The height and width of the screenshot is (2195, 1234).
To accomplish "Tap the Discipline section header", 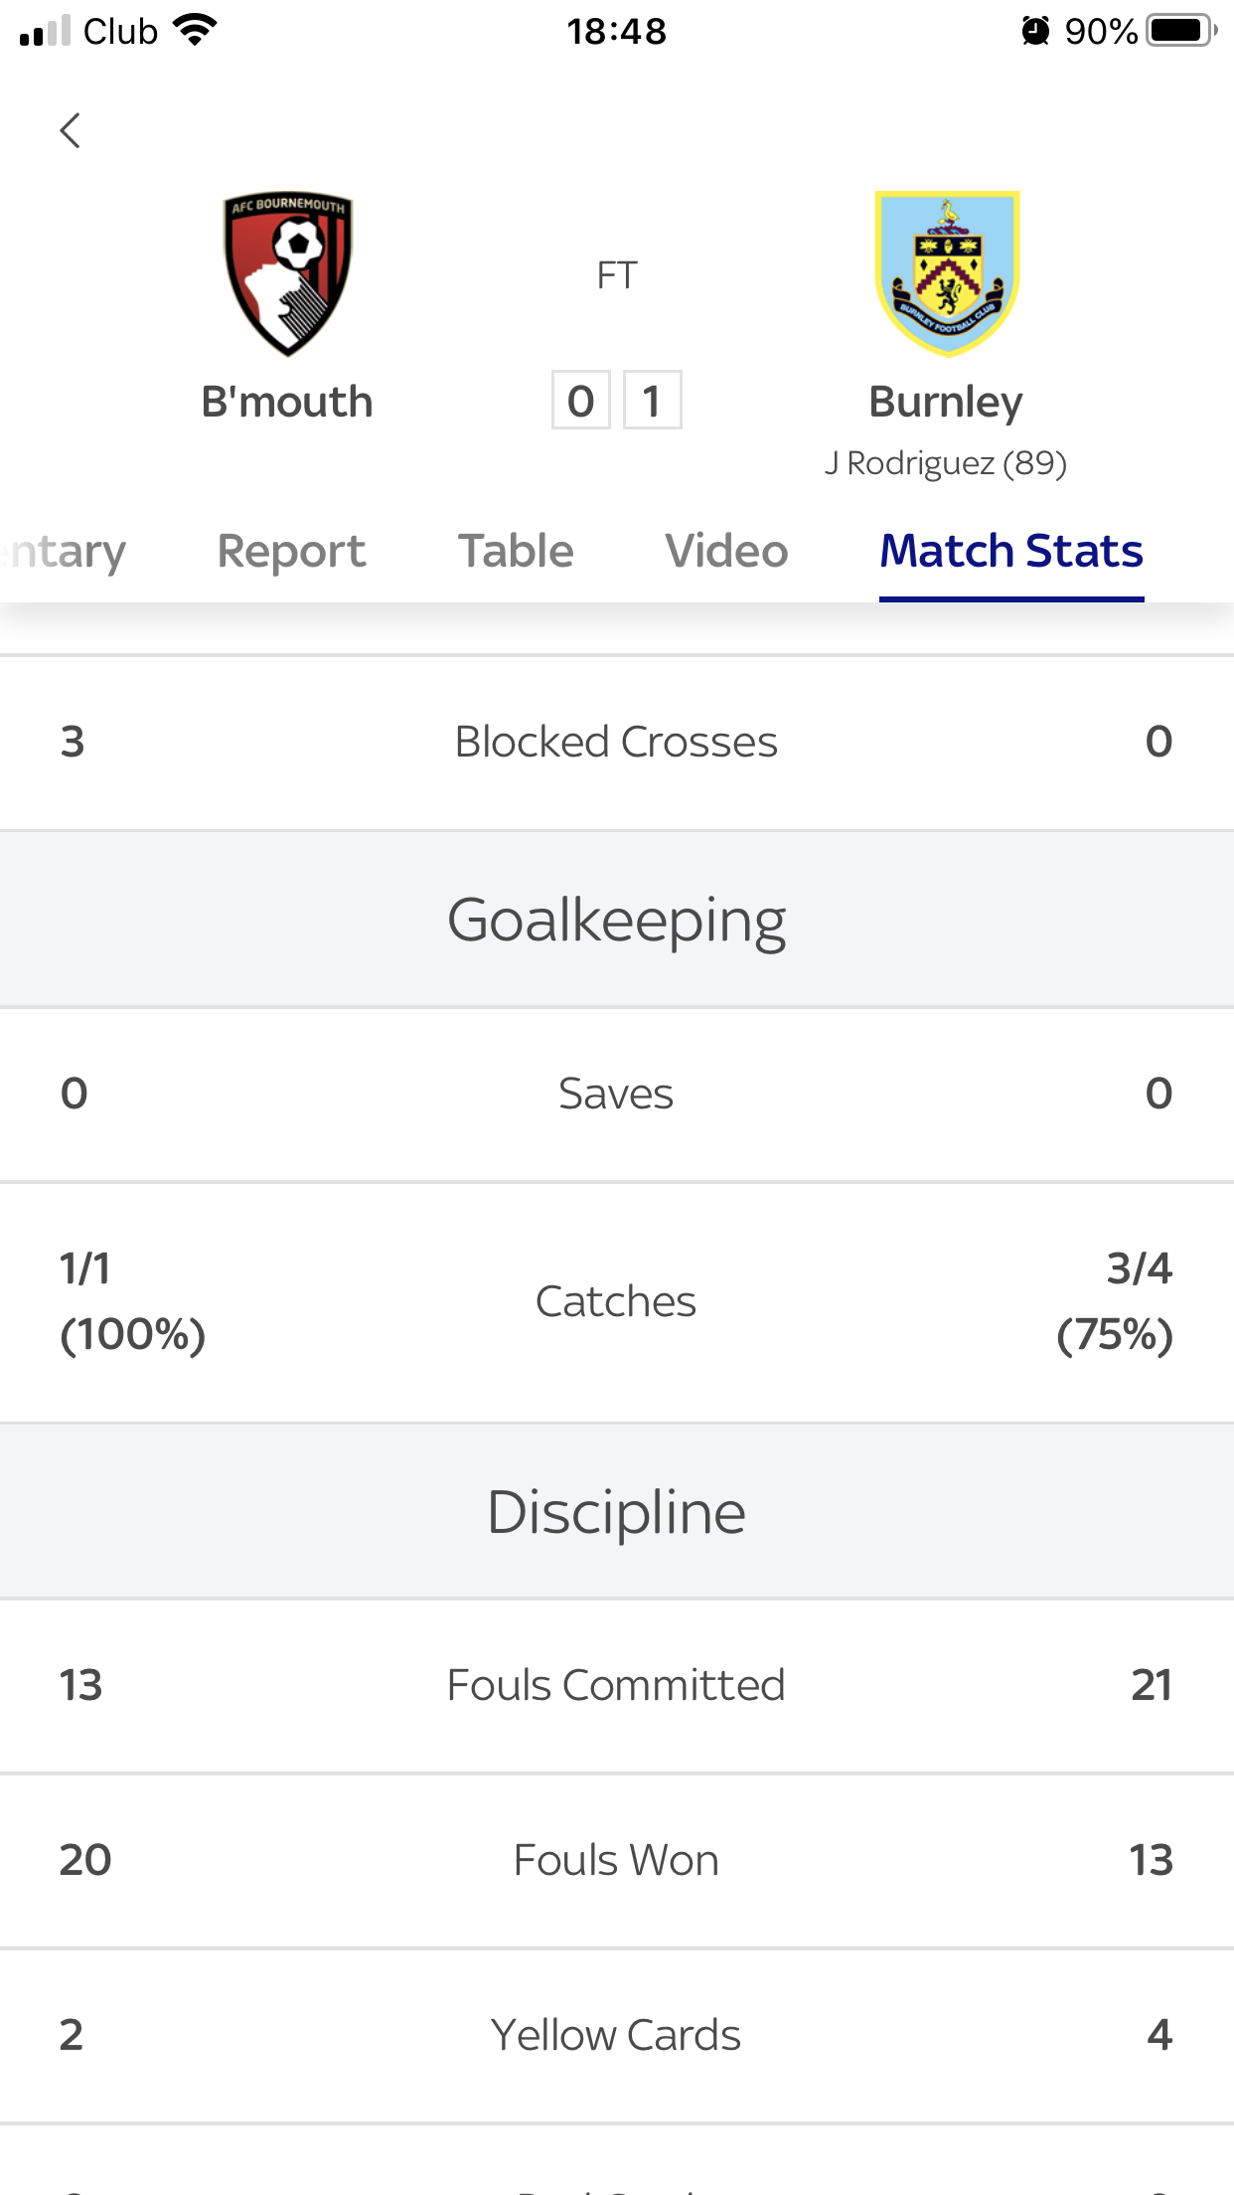I will 616,1512.
